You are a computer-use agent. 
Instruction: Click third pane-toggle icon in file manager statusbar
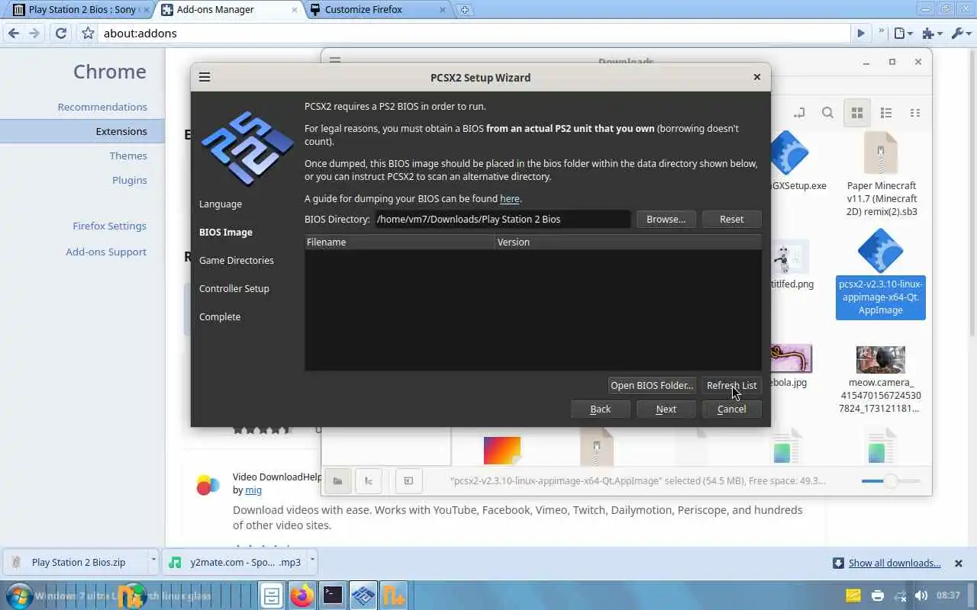[x=408, y=480]
